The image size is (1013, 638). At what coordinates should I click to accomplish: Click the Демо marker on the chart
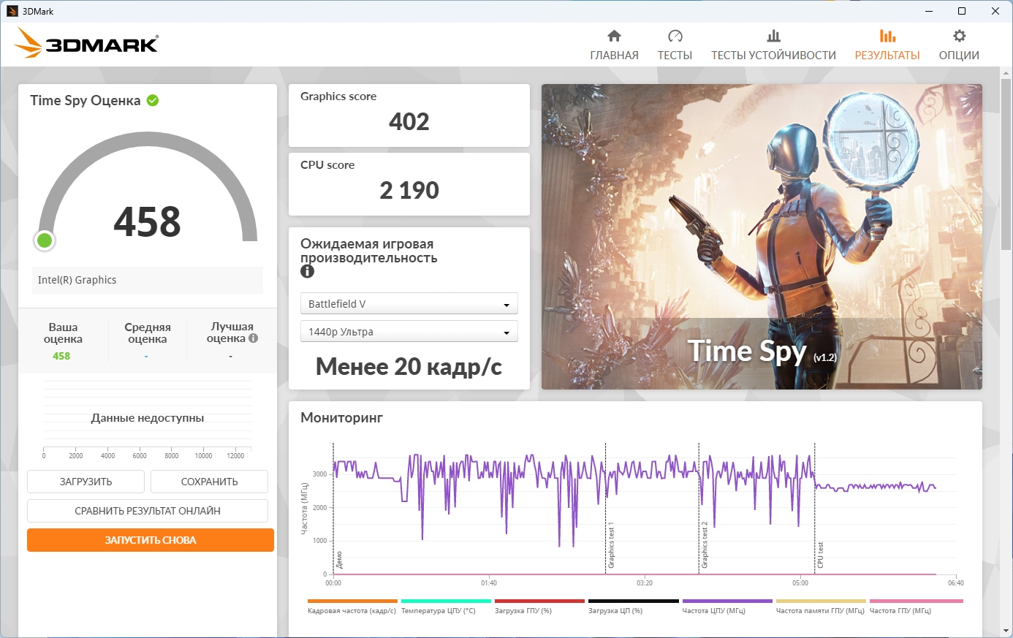[x=338, y=560]
